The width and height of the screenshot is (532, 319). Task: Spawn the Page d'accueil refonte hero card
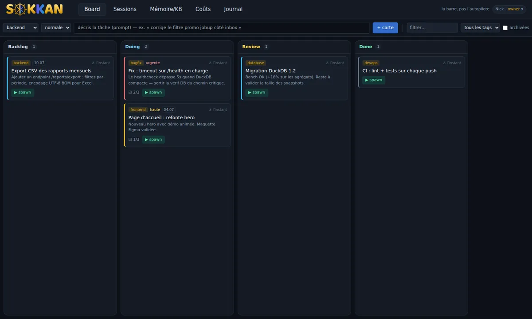pos(153,140)
